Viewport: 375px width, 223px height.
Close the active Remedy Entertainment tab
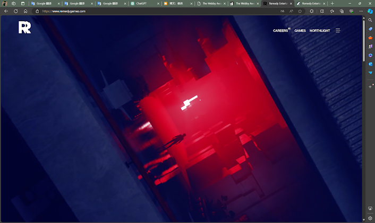[x=291, y=4]
